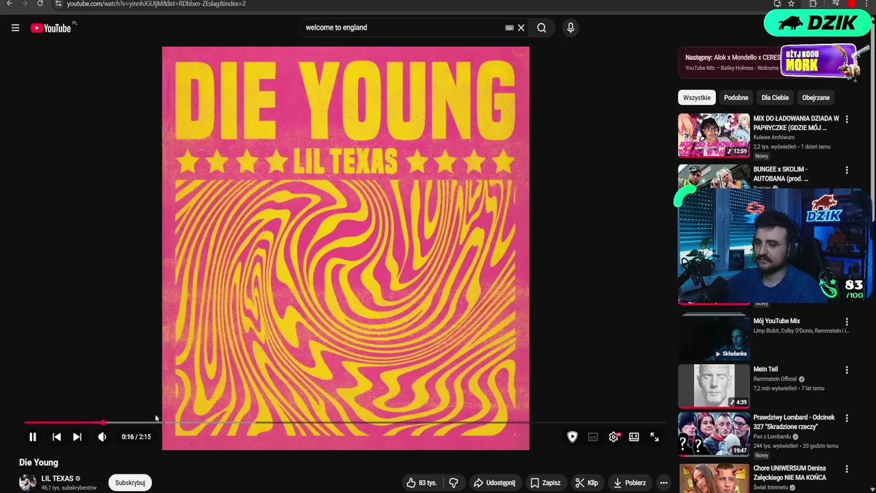The image size is (876, 493).
Task: Create a clip with Klip button
Action: click(587, 483)
